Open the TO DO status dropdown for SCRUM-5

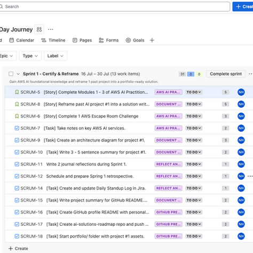coord(194,92)
